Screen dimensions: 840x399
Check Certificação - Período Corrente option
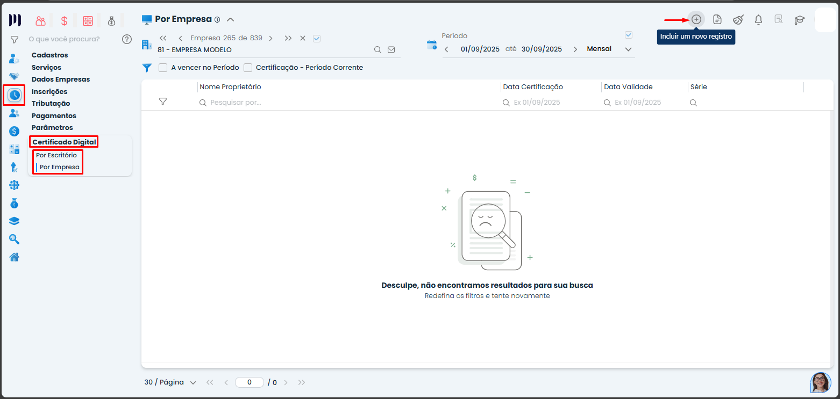coord(248,68)
